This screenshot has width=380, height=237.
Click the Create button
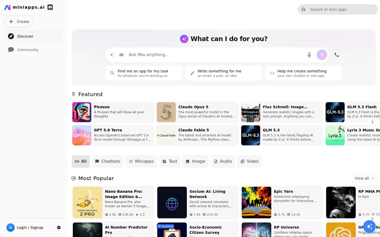pyautogui.click(x=18, y=22)
